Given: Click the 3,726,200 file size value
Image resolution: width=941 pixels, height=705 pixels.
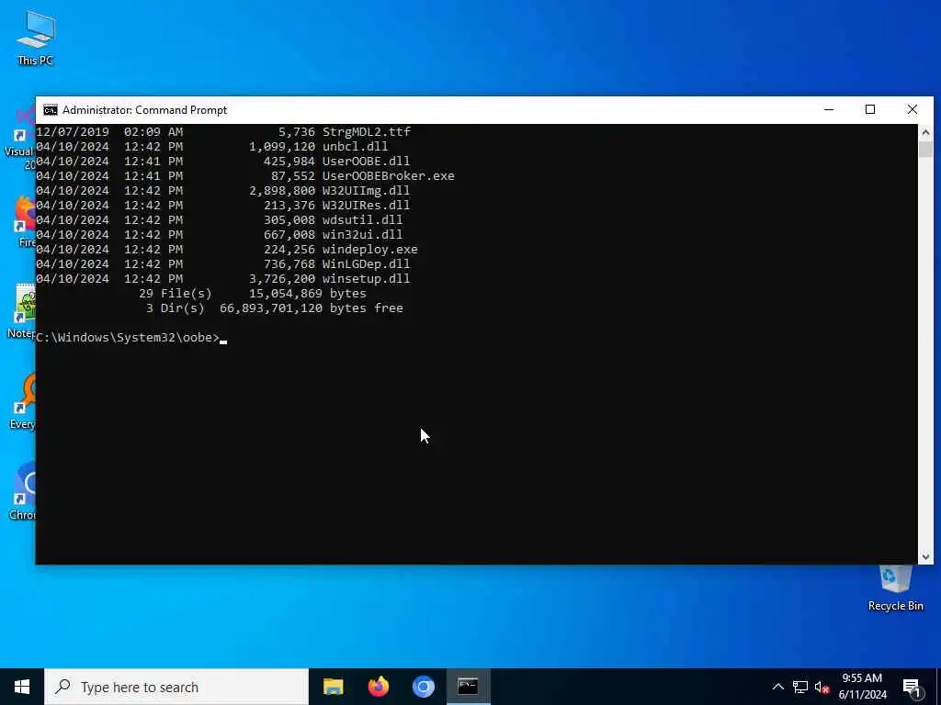Looking at the screenshot, I should click(282, 279).
